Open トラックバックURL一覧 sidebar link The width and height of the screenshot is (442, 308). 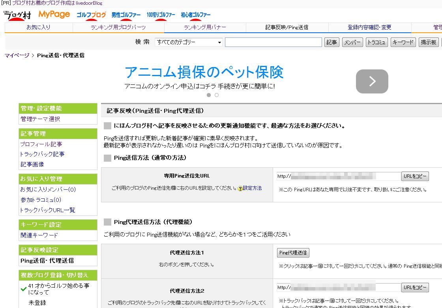[x=48, y=210]
